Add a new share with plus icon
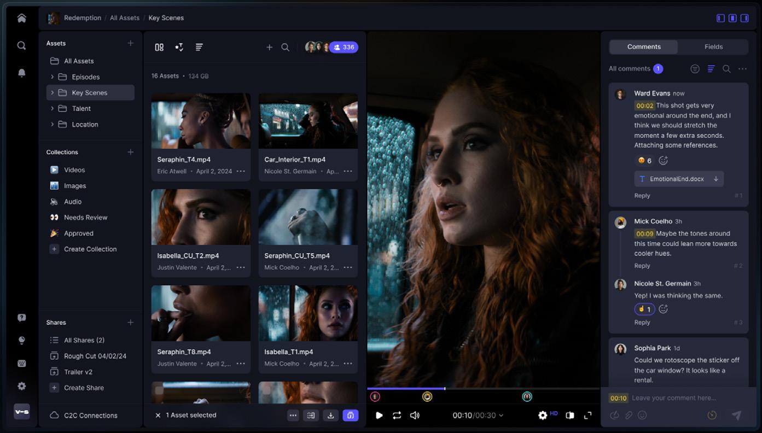This screenshot has height=433, width=762. pyautogui.click(x=130, y=323)
